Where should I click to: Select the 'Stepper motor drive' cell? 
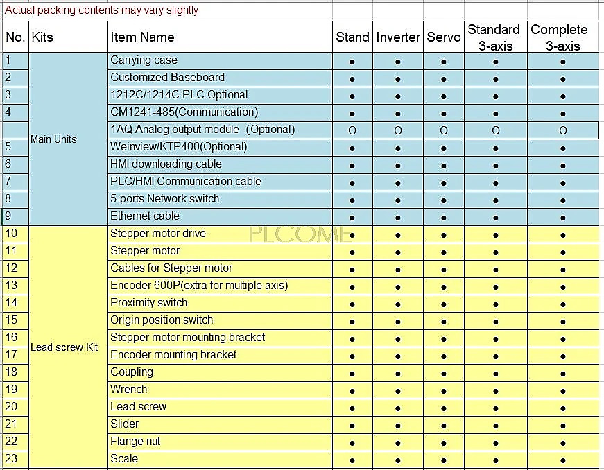point(220,234)
